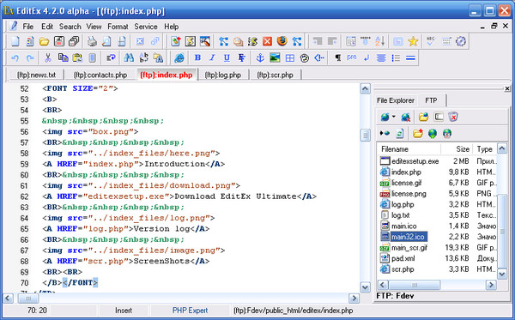Click PHP Expert in status bar
This screenshot has height=320, width=515.
tap(190, 311)
